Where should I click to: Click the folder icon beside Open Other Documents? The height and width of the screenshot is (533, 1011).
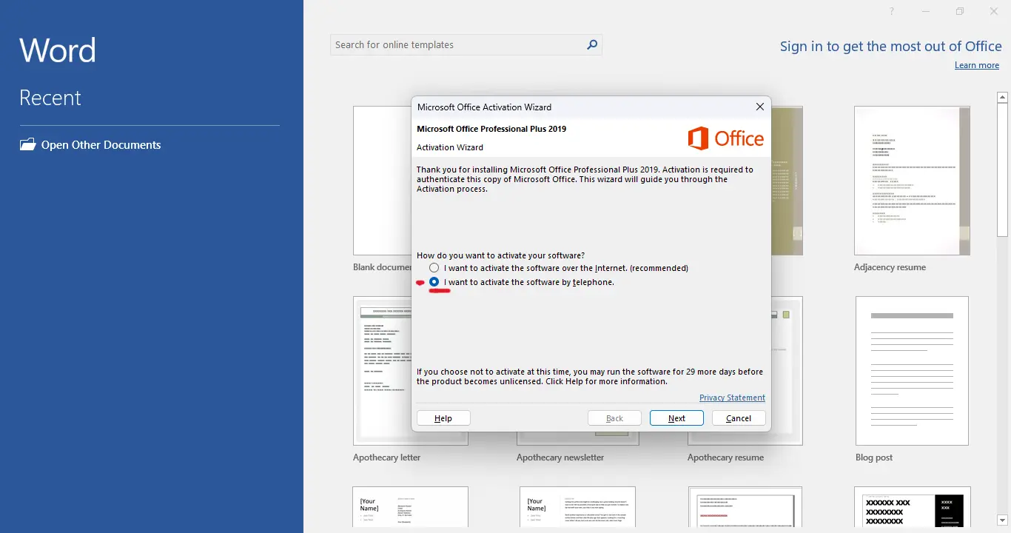(27, 144)
